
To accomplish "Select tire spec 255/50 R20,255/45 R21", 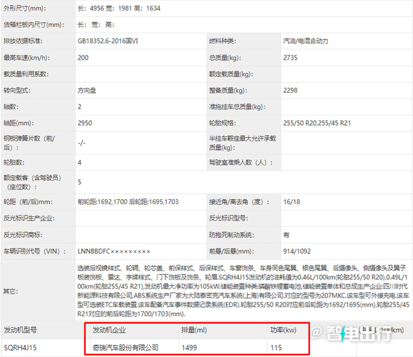I will [317, 123].
